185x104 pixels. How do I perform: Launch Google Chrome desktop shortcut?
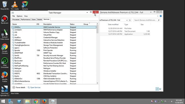point(5,49)
